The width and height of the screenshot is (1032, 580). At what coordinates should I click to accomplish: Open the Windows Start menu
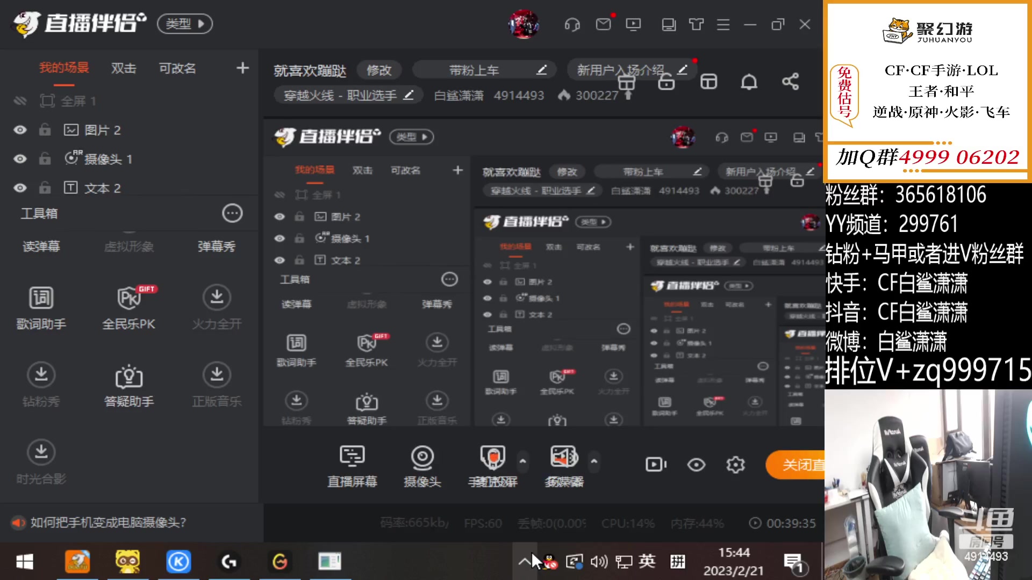[25, 562]
